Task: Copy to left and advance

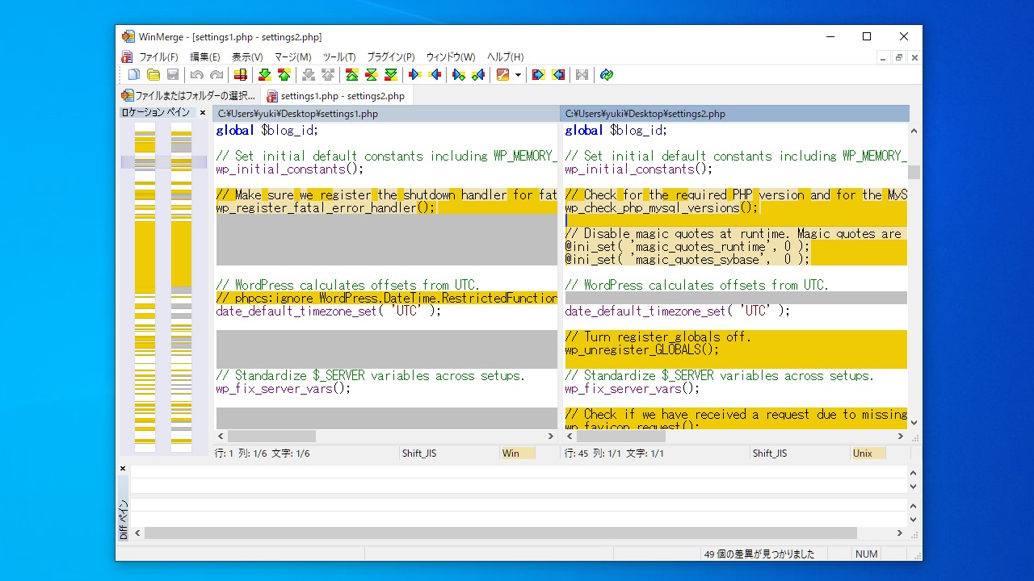Action: pos(478,75)
